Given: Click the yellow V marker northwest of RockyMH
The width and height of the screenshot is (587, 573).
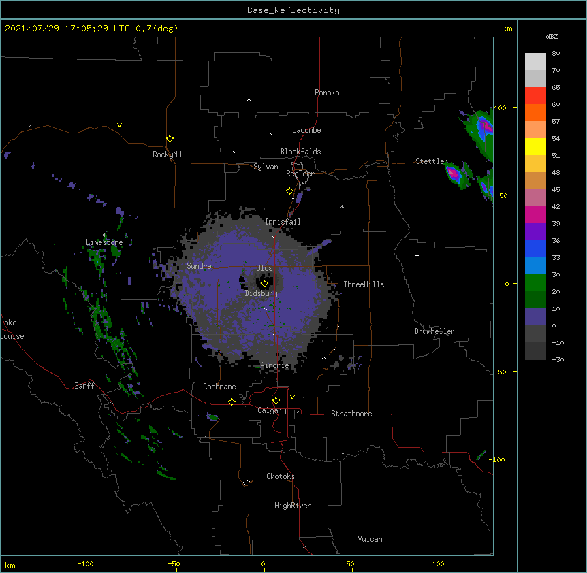Looking at the screenshot, I should 119,125.
